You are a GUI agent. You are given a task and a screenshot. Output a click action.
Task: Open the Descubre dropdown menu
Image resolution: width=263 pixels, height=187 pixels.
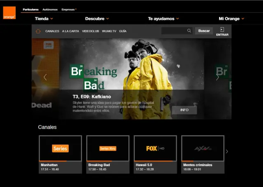pyautogui.click(x=97, y=19)
